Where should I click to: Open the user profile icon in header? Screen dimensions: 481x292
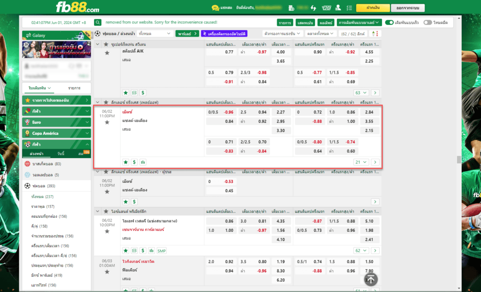[x=338, y=8]
